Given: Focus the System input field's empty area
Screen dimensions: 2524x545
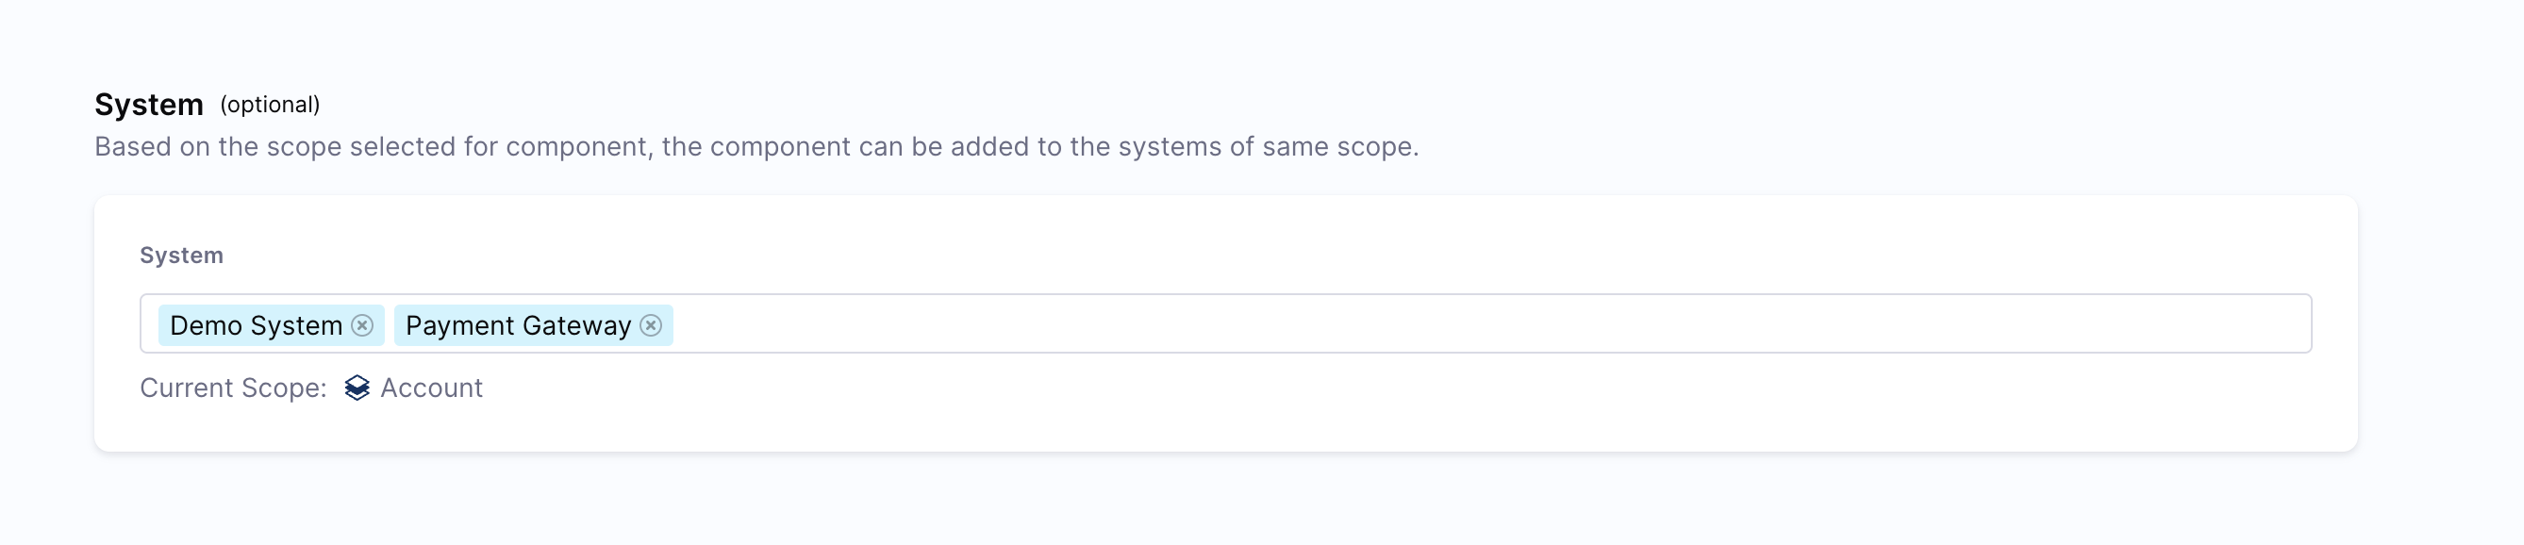Looking at the screenshot, I should click(x=1489, y=323).
